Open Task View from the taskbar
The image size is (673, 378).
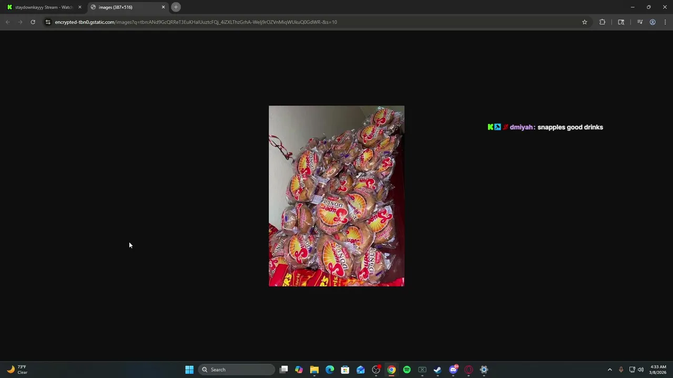click(x=284, y=370)
